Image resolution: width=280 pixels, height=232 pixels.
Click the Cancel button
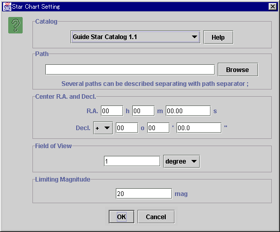[156, 217]
